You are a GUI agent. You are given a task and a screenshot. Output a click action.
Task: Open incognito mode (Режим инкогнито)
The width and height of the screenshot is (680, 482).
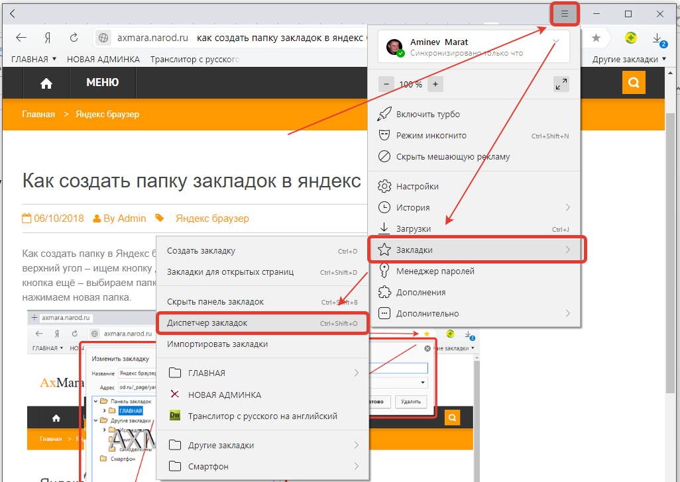[474, 136]
